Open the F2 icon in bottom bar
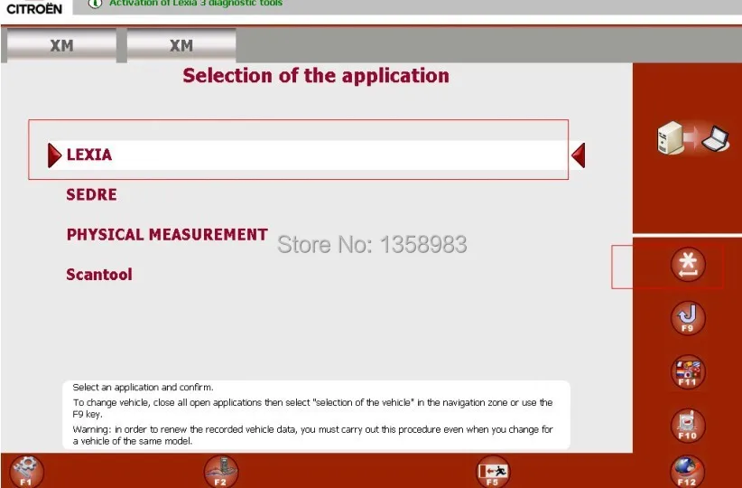The image size is (742, 488). 221,472
